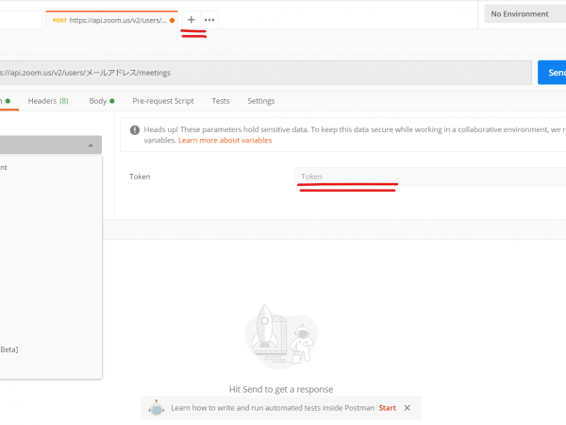Select the POST api.zoom.us request tab
Screen dimensions: 566x425
pos(112,20)
